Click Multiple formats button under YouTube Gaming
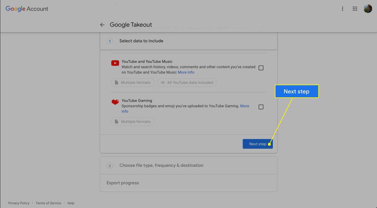 pyautogui.click(x=133, y=121)
